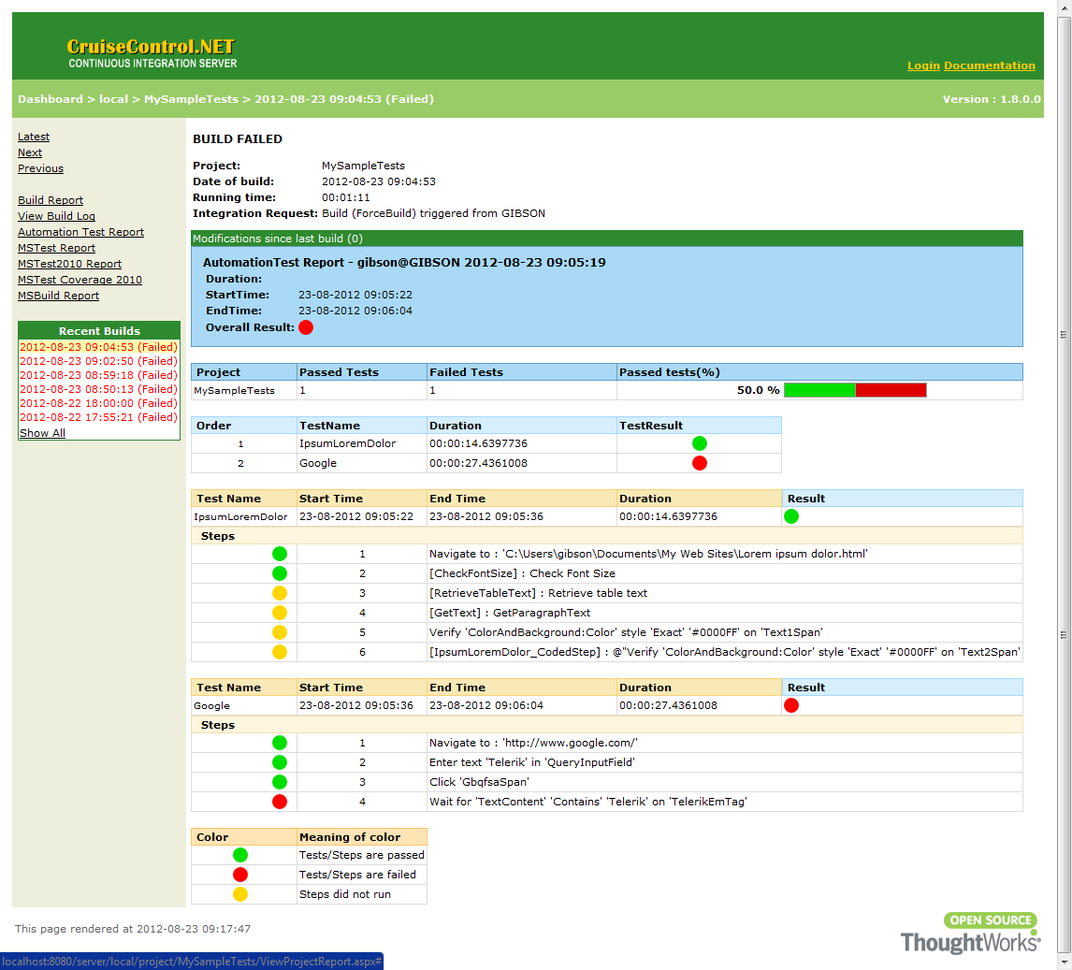Click red Result circle in Google details header
This screenshot has width=1072, height=970.
(791, 705)
